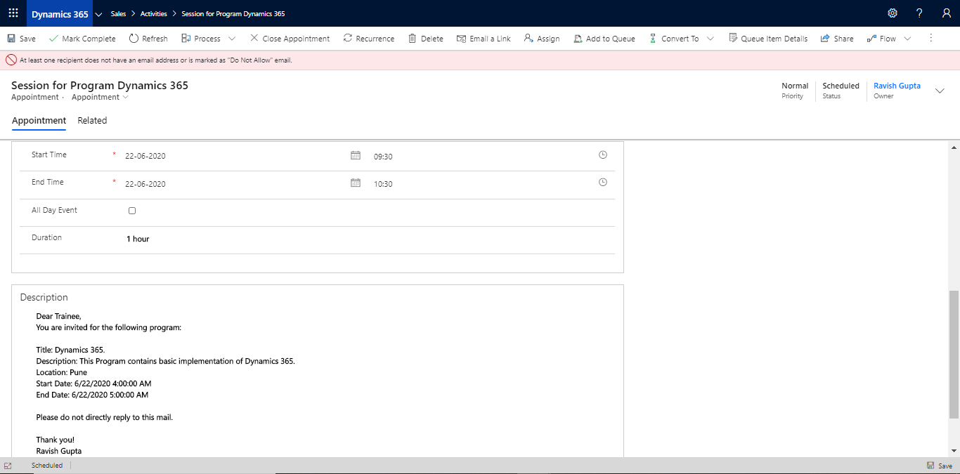Refresh the appointment record
Screen dimensions: 960x474
(148, 38)
